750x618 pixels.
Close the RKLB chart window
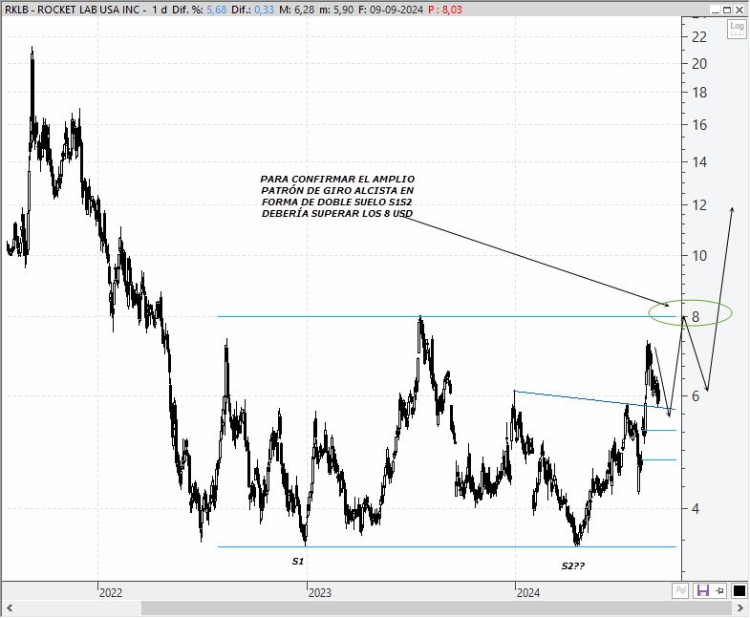pos(739,10)
